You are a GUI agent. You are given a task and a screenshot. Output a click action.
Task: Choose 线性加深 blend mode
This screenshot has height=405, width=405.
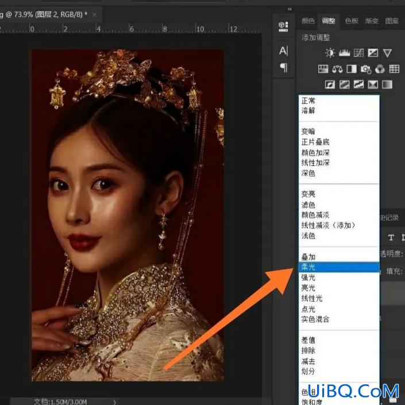coord(339,163)
